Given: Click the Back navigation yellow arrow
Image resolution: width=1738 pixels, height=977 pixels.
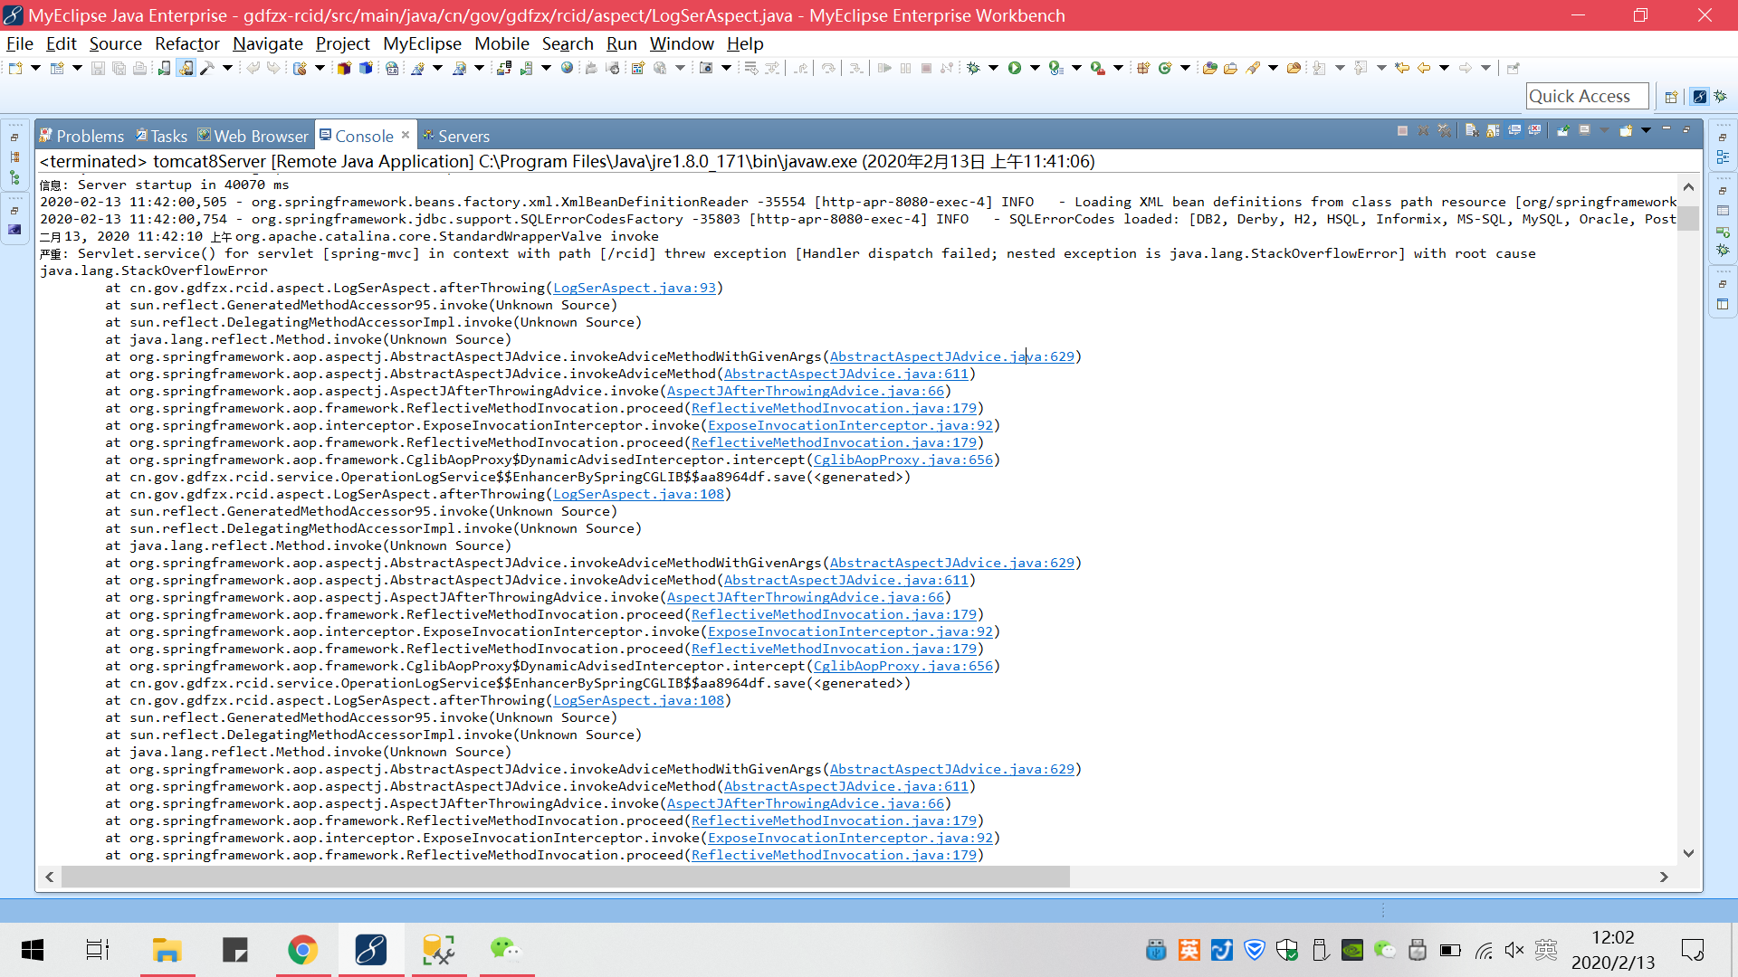Looking at the screenshot, I should [x=1424, y=68].
